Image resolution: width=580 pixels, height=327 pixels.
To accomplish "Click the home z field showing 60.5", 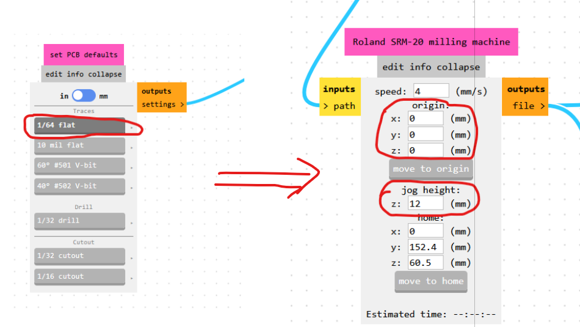I will click(426, 263).
